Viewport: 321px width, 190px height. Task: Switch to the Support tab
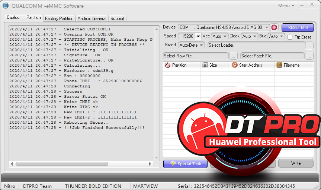(117, 19)
